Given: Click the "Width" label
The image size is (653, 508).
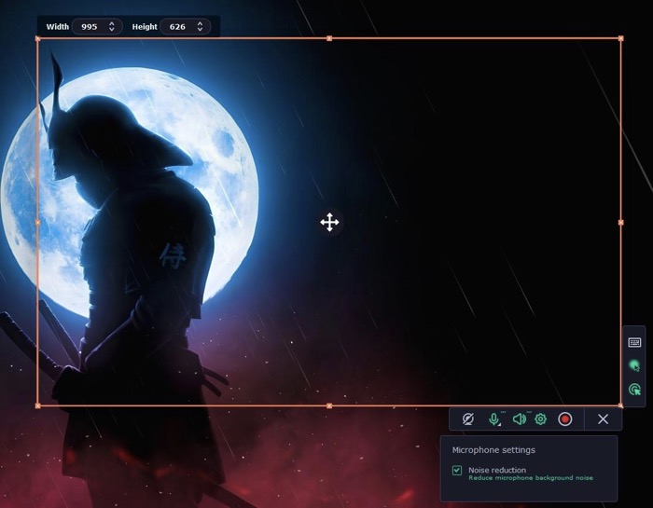Looking at the screenshot, I should coord(58,27).
